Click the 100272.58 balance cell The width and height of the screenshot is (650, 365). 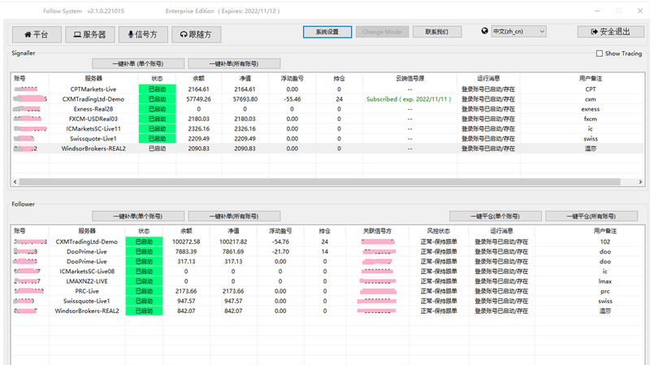[186, 241]
